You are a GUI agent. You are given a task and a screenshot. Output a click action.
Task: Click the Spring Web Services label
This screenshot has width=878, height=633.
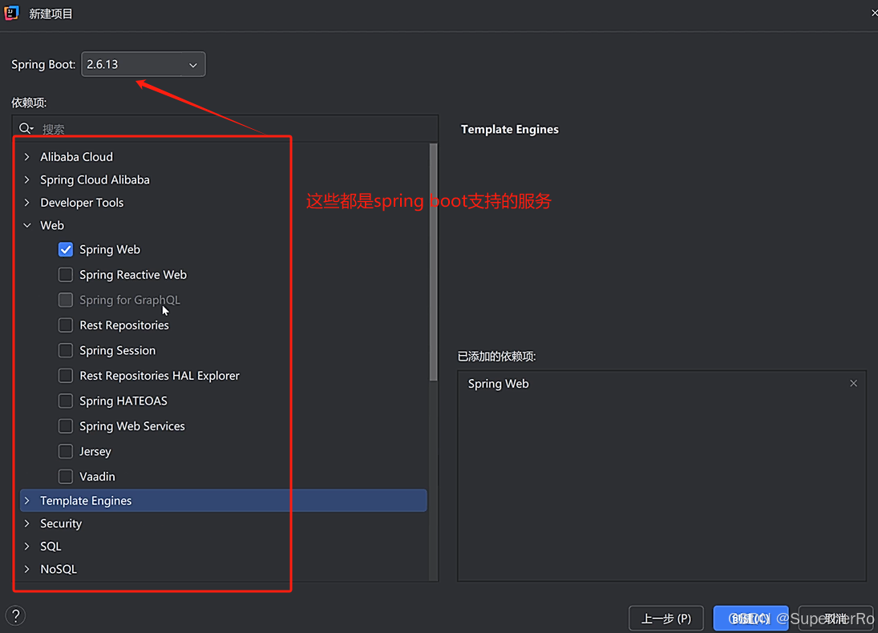pyautogui.click(x=132, y=426)
